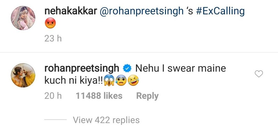Click the blue verified badge
278x131 pixels.
(127, 69)
